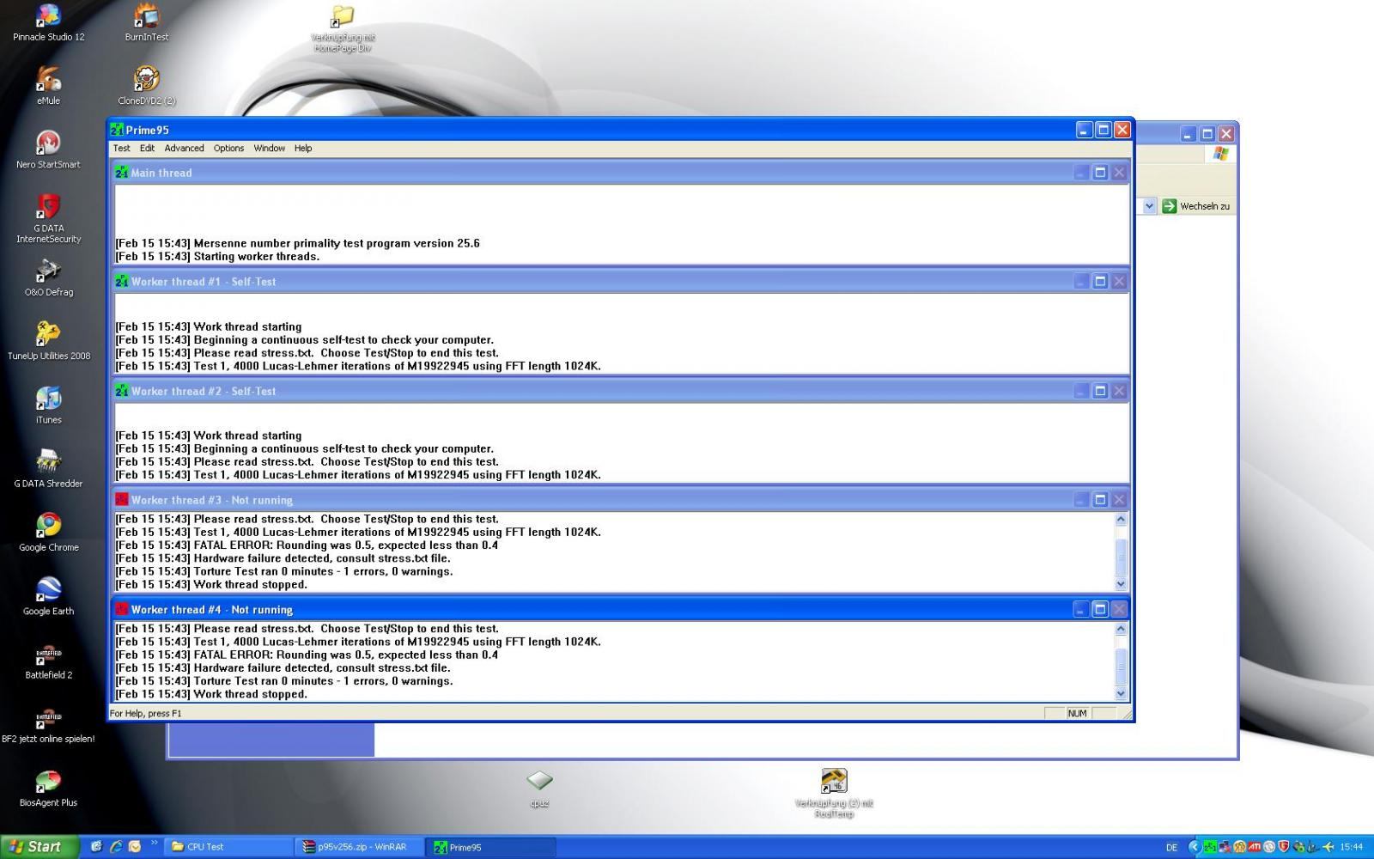The image size is (1374, 859).
Task: Click the DE language indicator in taskbar
Action: pos(1172,847)
